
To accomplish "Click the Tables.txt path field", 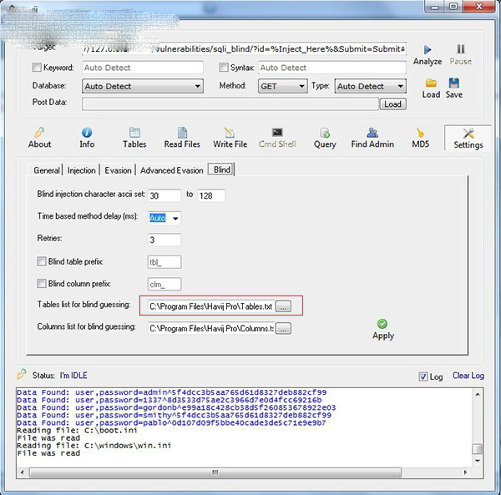I will (x=211, y=306).
